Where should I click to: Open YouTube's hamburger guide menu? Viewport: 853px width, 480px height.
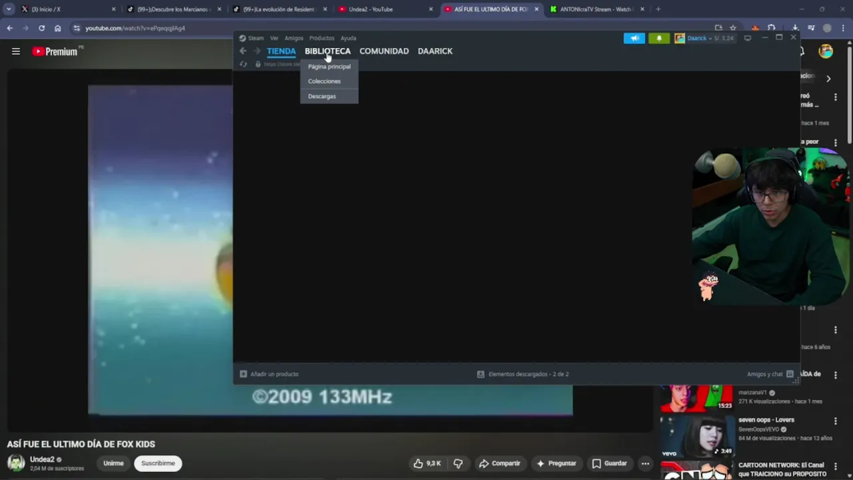pyautogui.click(x=16, y=51)
